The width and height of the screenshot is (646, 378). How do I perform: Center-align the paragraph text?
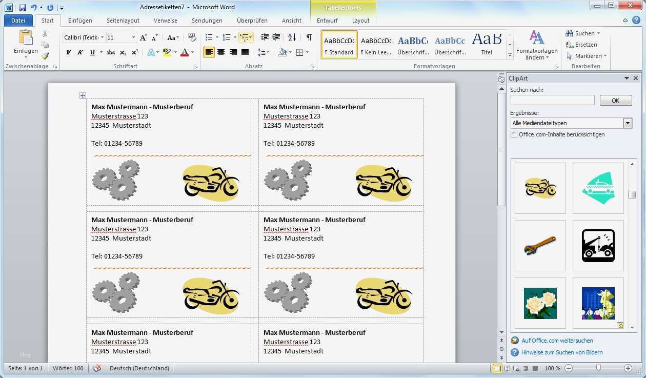(221, 52)
